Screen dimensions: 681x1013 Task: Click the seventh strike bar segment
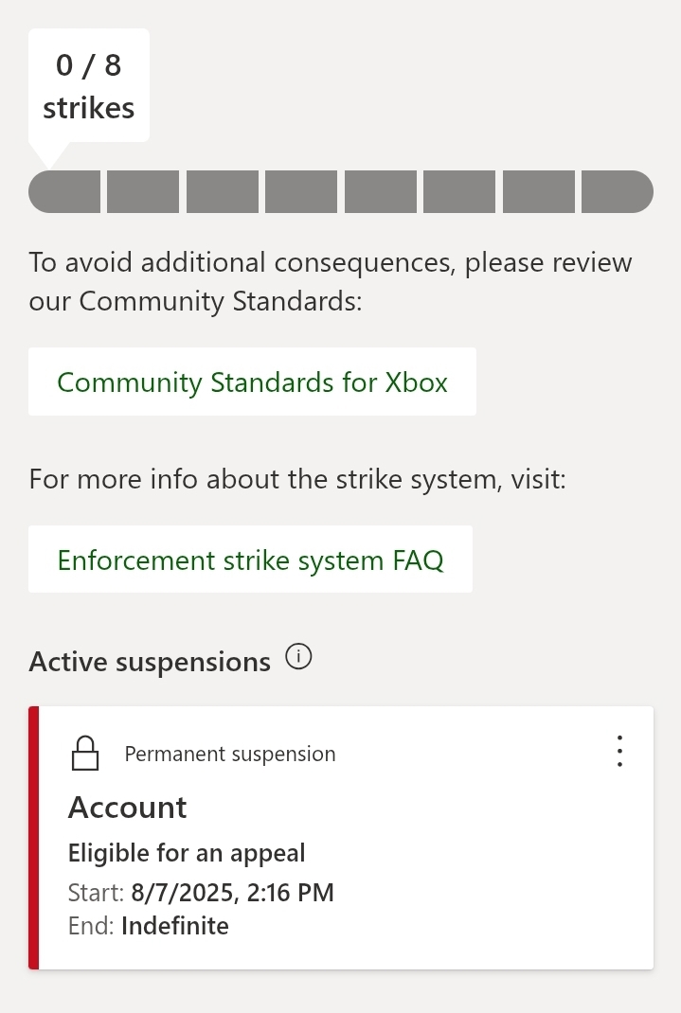(539, 192)
